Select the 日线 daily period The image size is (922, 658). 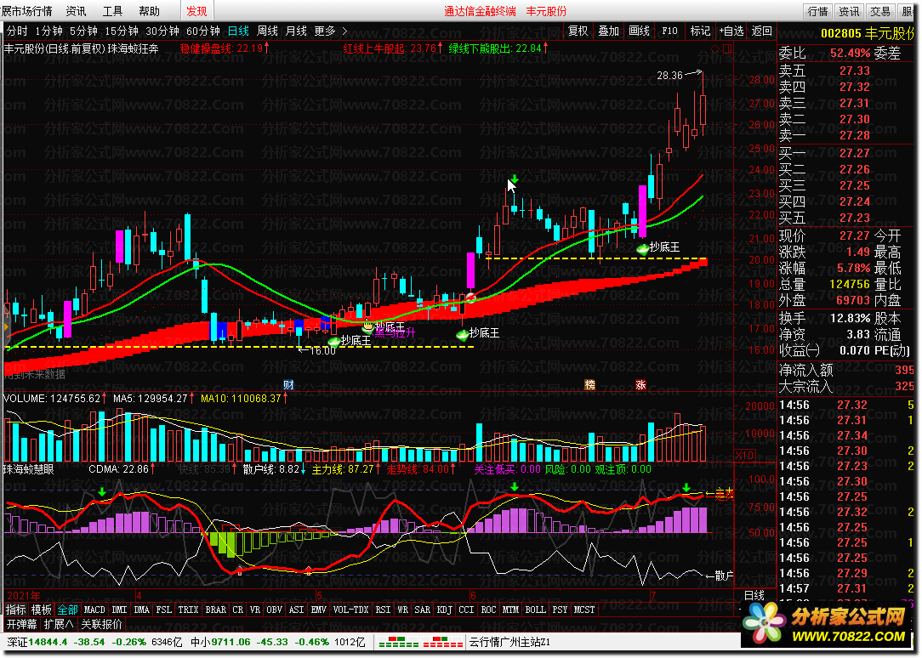238,31
